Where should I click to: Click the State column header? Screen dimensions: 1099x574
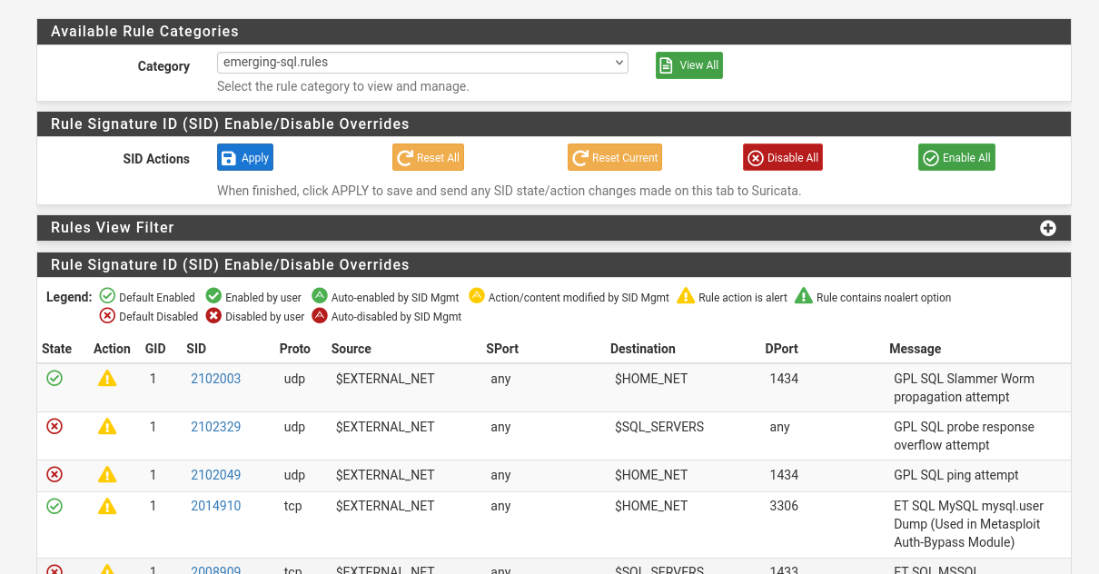tap(56, 349)
